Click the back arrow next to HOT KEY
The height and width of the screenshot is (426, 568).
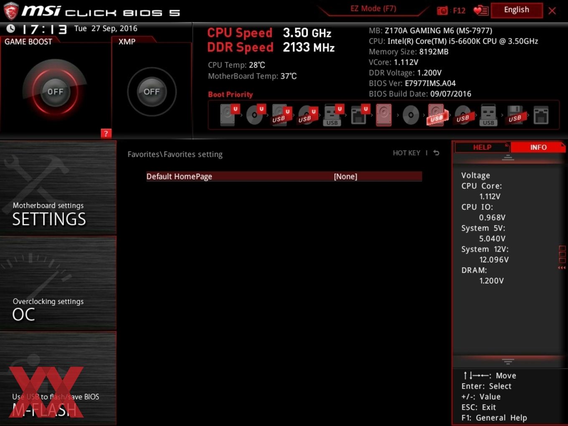436,153
